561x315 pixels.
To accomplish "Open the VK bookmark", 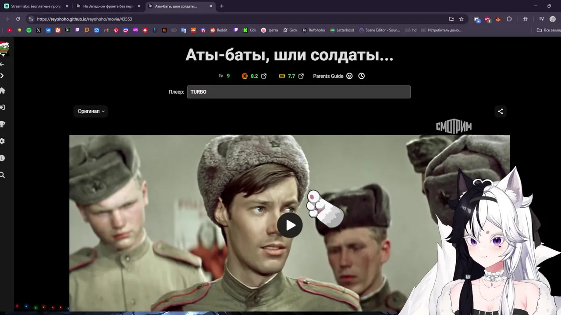I will [x=48, y=30].
